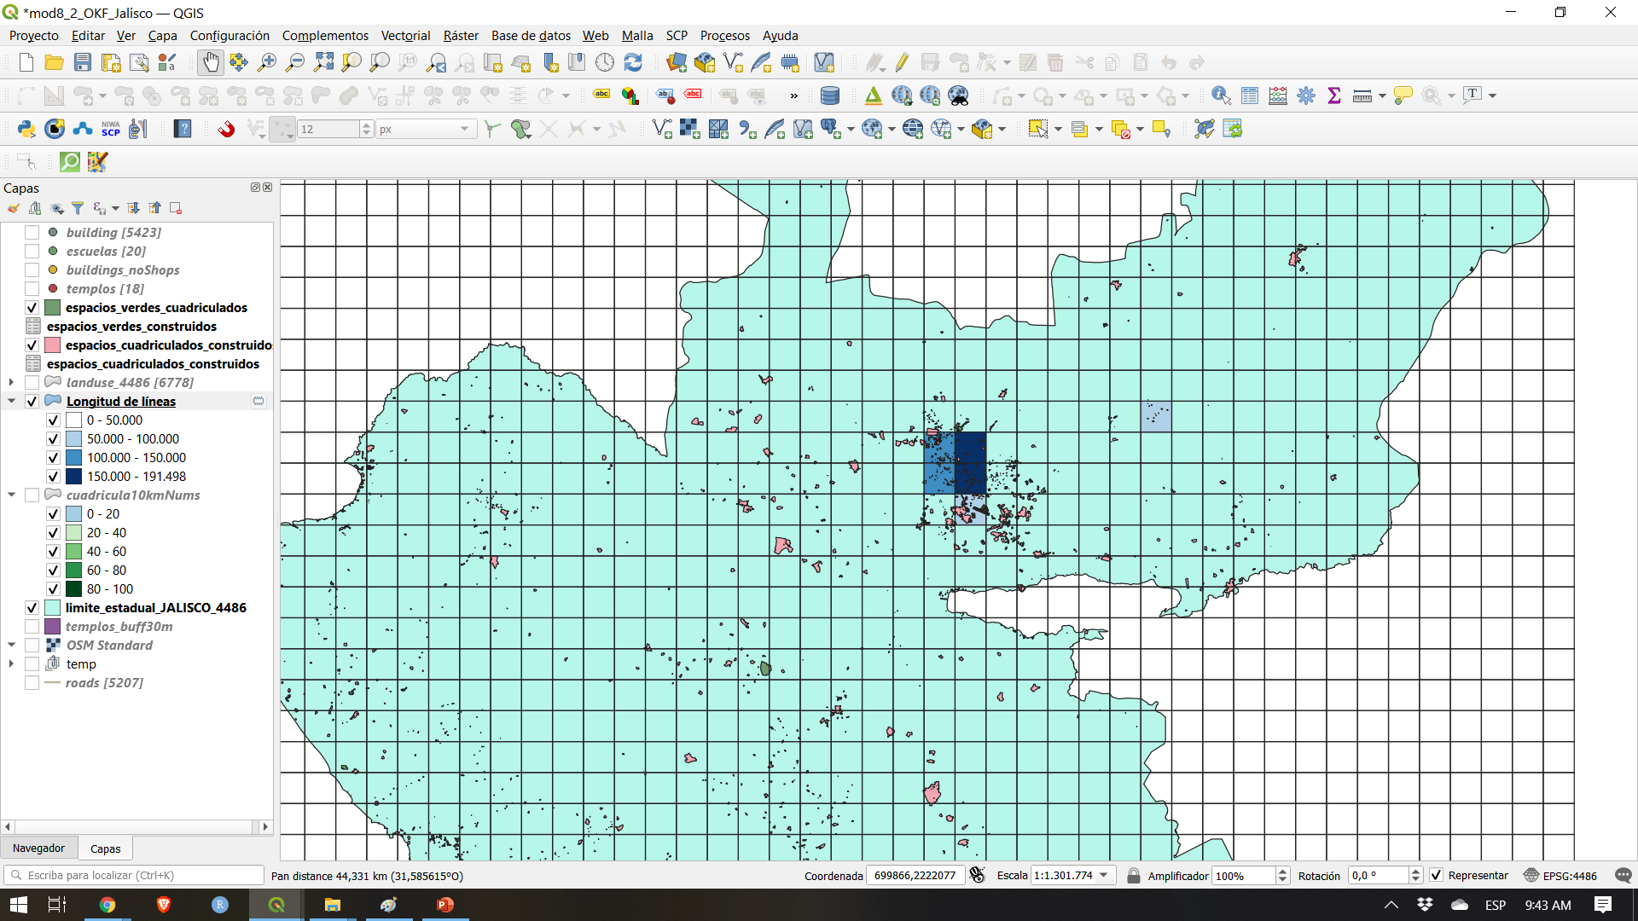
Task: Click the Coordenada input field
Action: pyautogui.click(x=915, y=875)
